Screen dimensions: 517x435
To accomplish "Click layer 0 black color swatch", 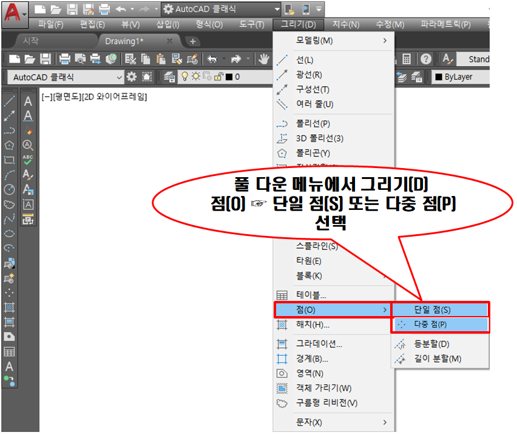I will click(229, 77).
